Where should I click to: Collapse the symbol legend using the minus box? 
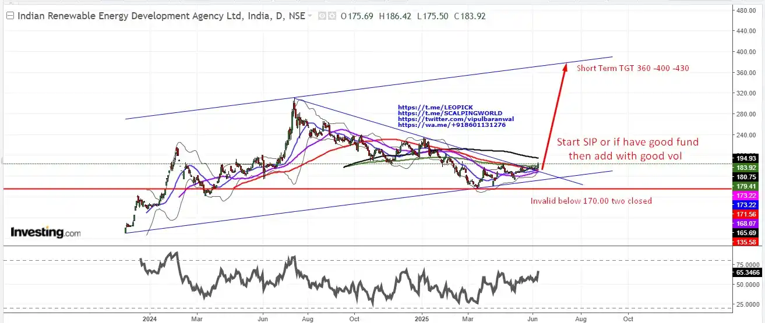(10, 16)
